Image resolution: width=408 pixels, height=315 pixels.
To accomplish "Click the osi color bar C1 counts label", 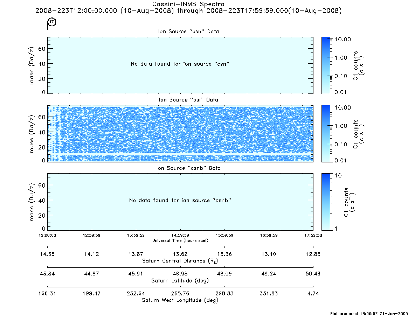I will point(359,134).
